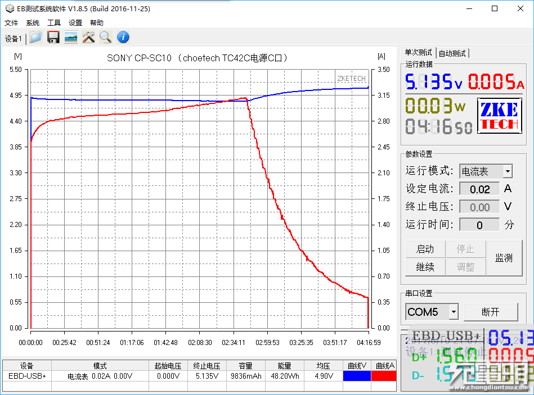Select the EBD-USB+ device cell

point(27,376)
